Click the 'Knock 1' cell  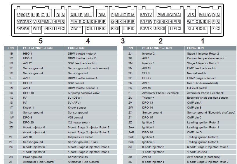click(x=41, y=108)
